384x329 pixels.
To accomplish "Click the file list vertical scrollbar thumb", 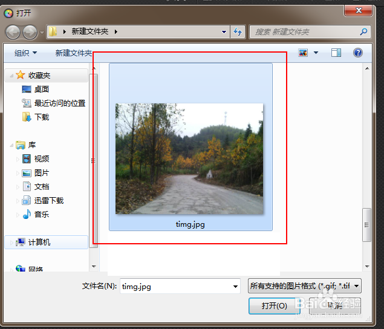I will coord(366,225).
